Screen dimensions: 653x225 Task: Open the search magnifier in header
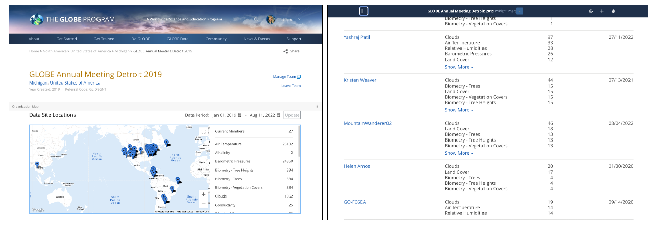[256, 20]
